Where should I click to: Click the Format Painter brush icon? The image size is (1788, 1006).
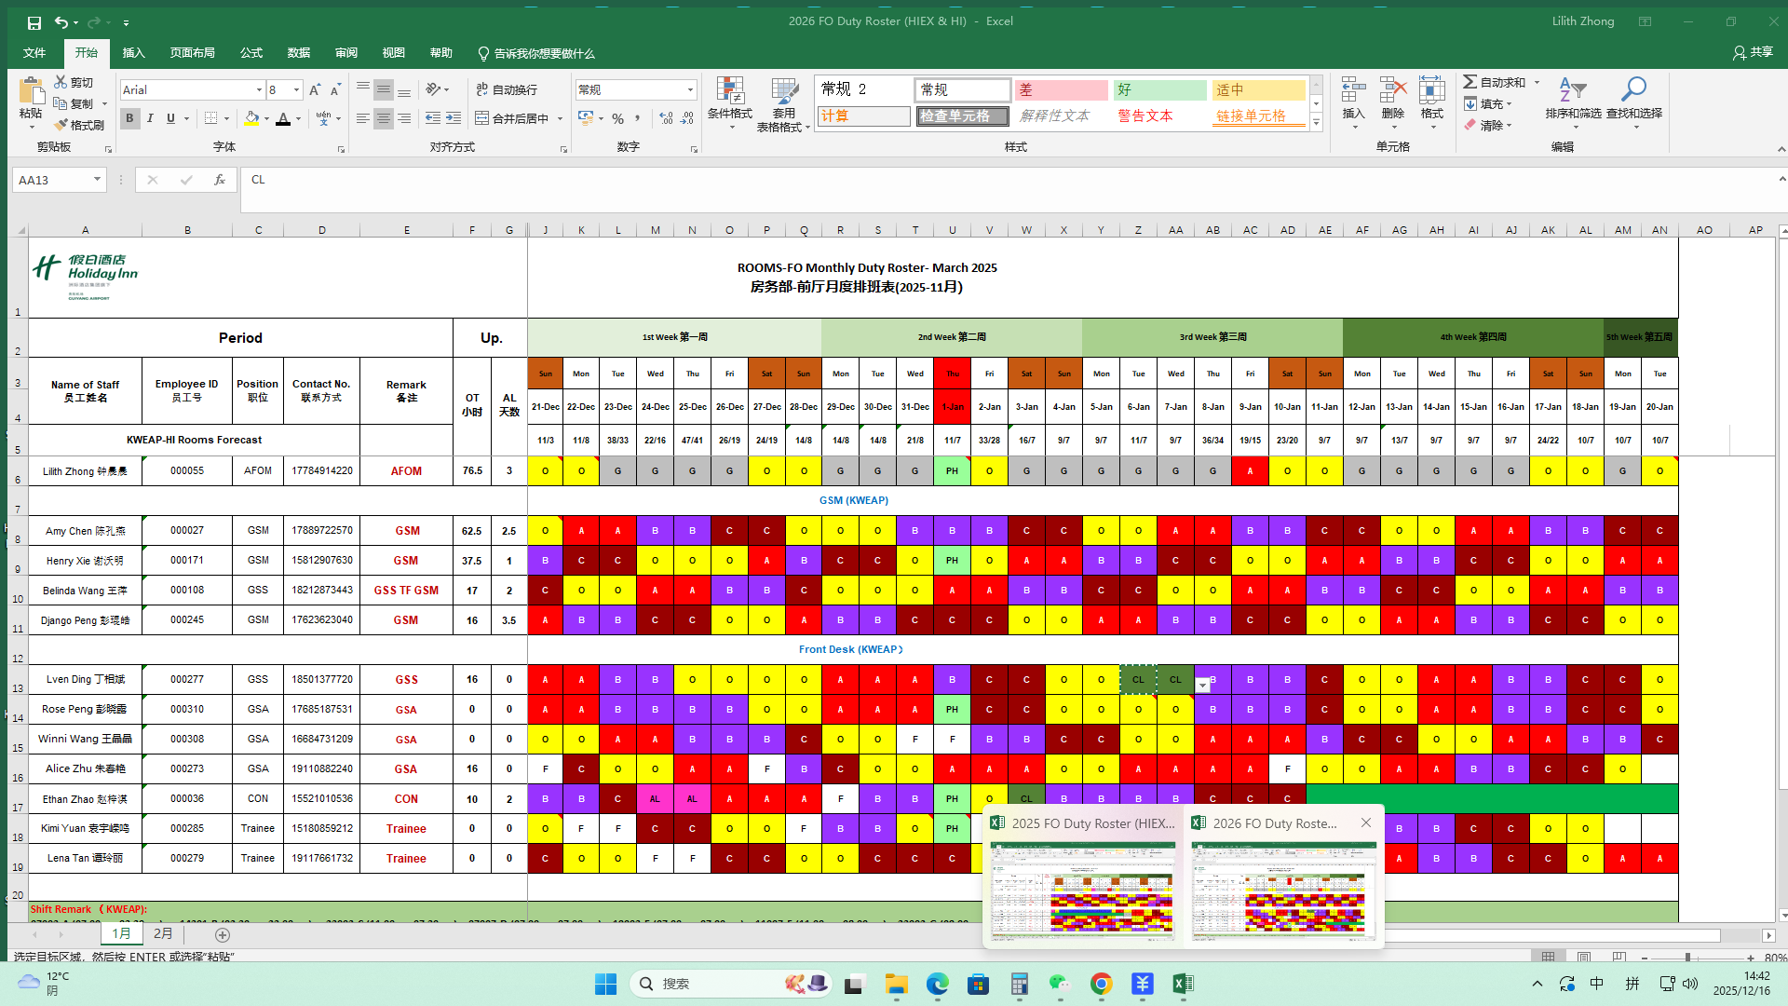[61, 125]
